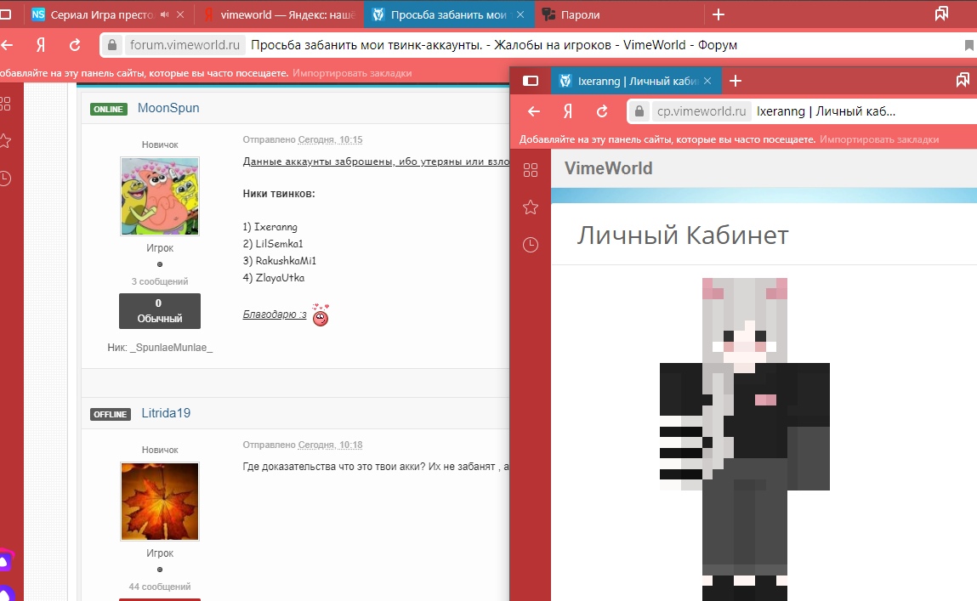The height and width of the screenshot is (601, 977).
Task: Switch to the vimeworld Яндекс tab
Action: click(280, 14)
